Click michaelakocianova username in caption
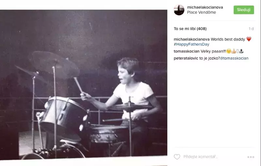 (192, 39)
